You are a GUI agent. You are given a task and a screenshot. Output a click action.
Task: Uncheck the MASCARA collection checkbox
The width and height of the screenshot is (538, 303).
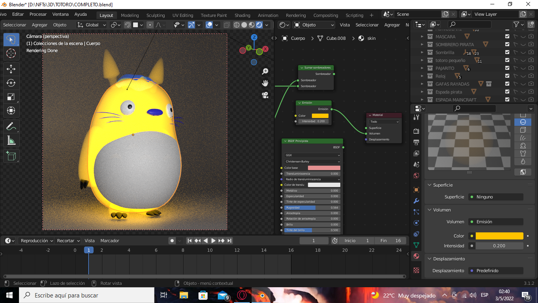tap(507, 37)
